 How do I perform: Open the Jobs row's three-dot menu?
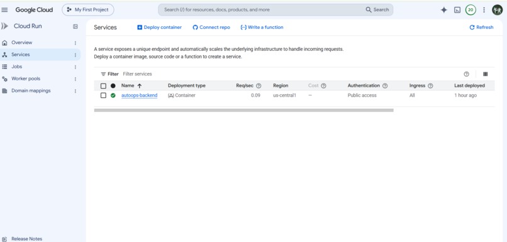(75, 67)
